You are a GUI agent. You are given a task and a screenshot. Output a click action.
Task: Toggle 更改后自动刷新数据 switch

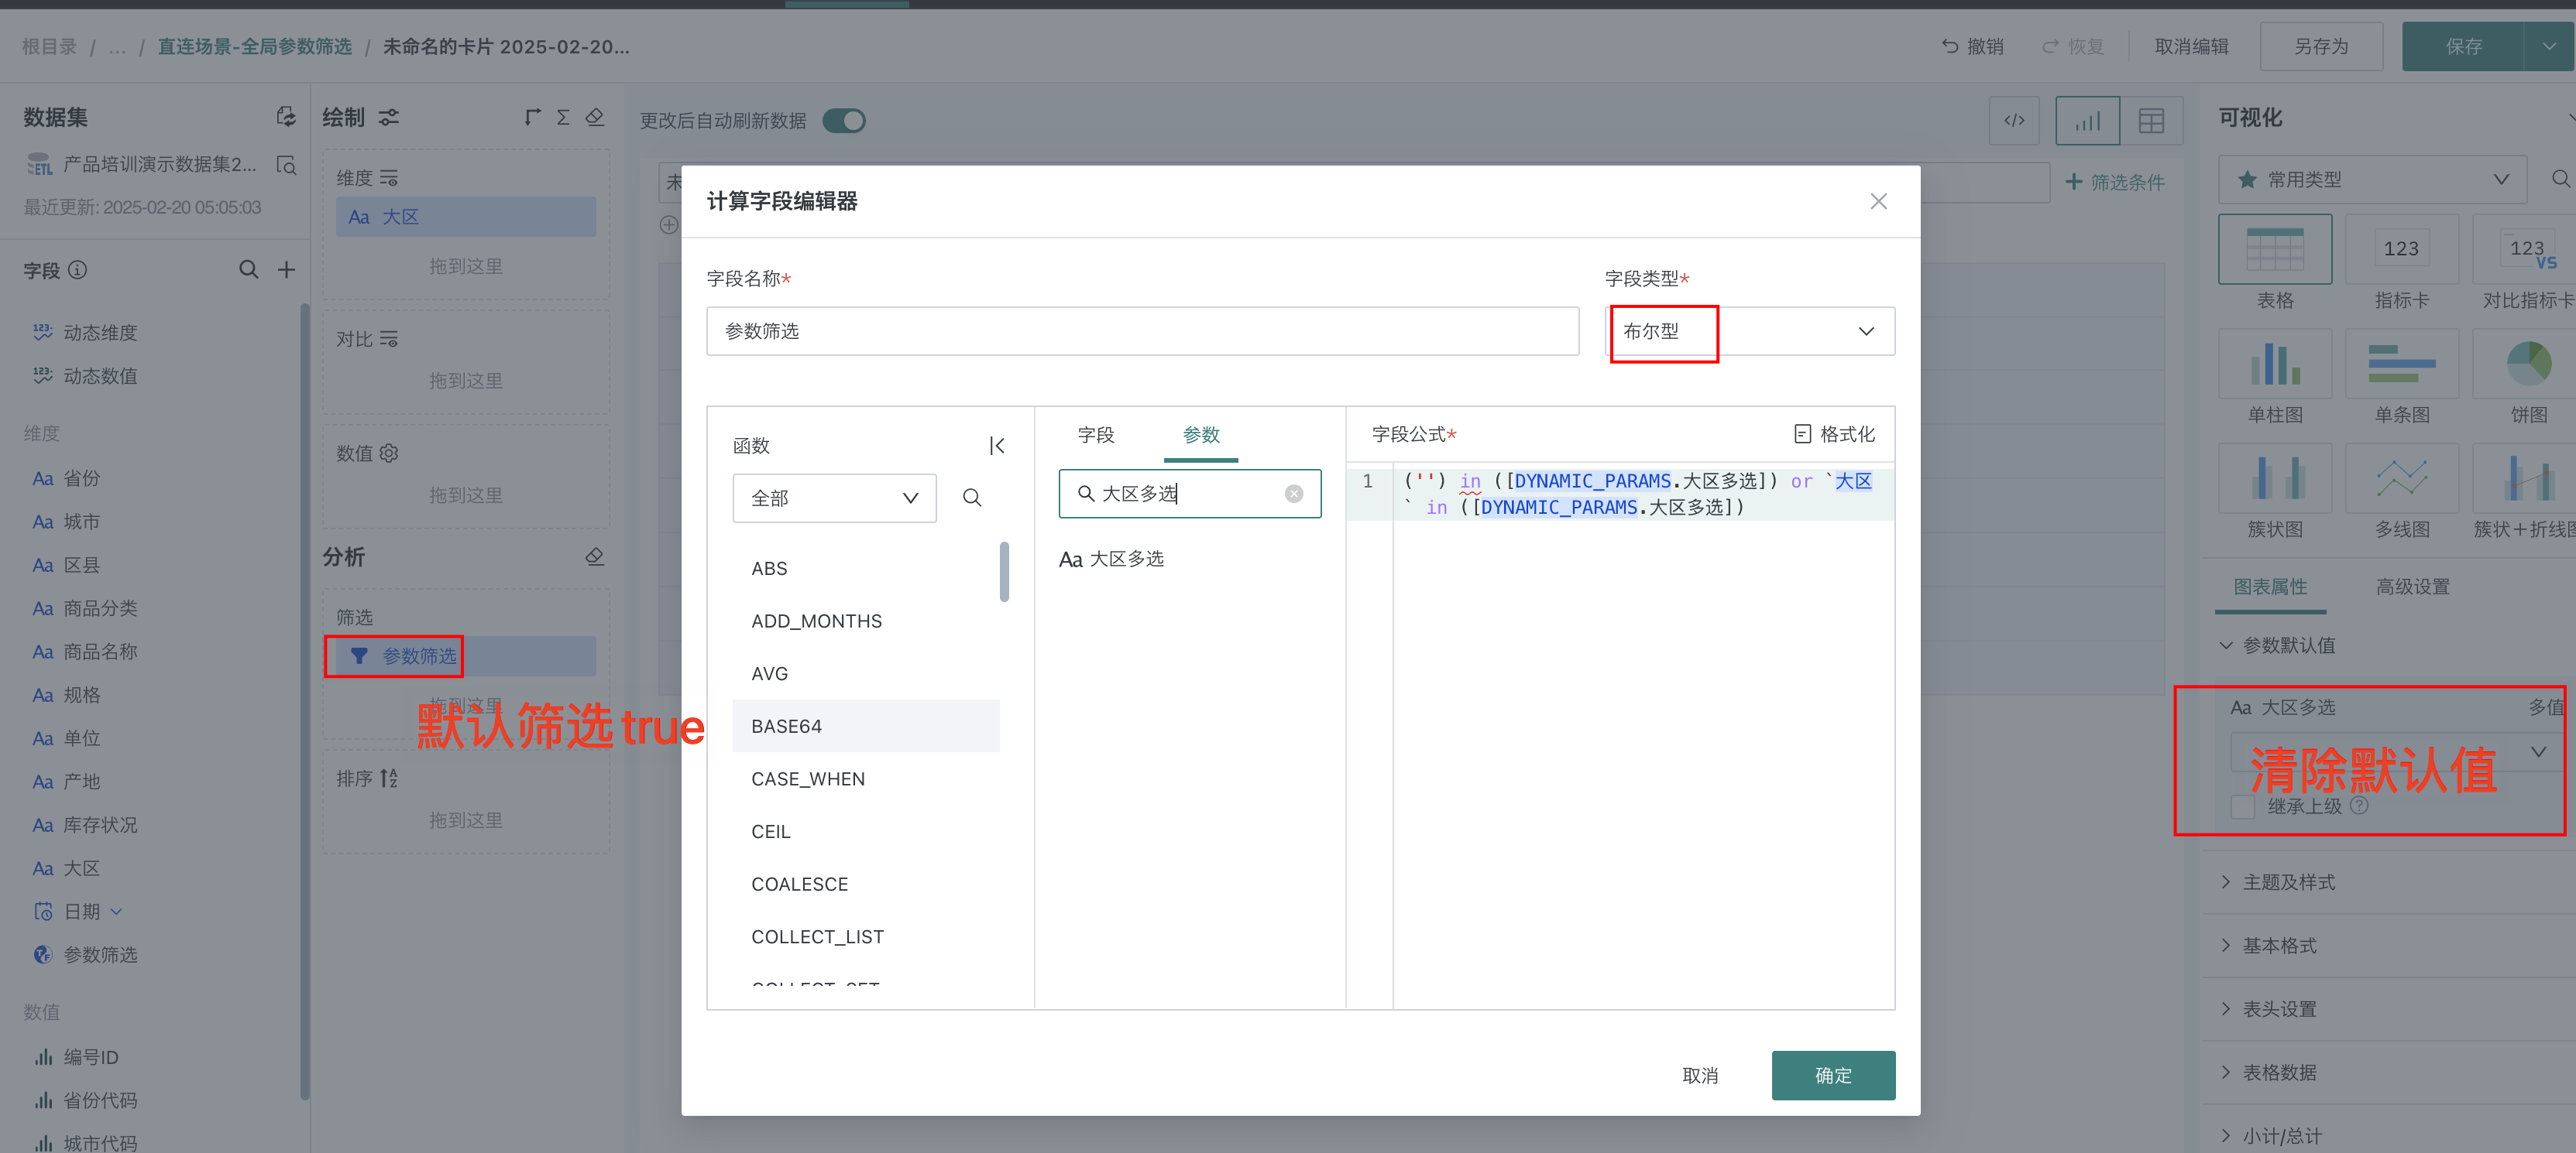tap(844, 121)
